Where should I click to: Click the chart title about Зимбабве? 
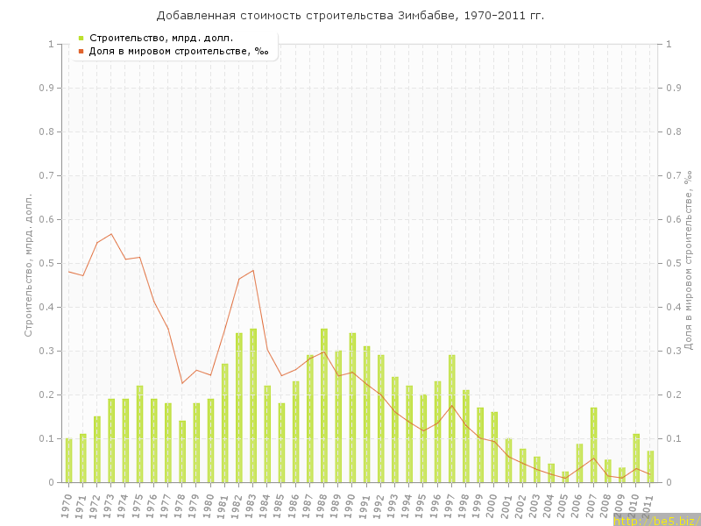pos(350,15)
